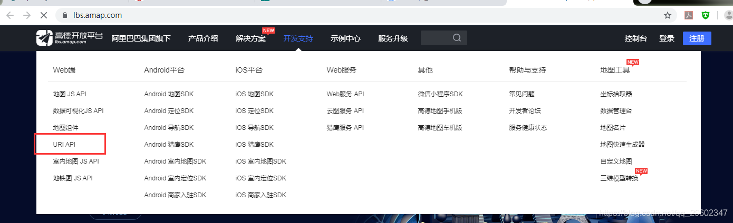This screenshot has height=223, width=733.
Task: Click the browser forward arrow
Action: (x=27, y=15)
